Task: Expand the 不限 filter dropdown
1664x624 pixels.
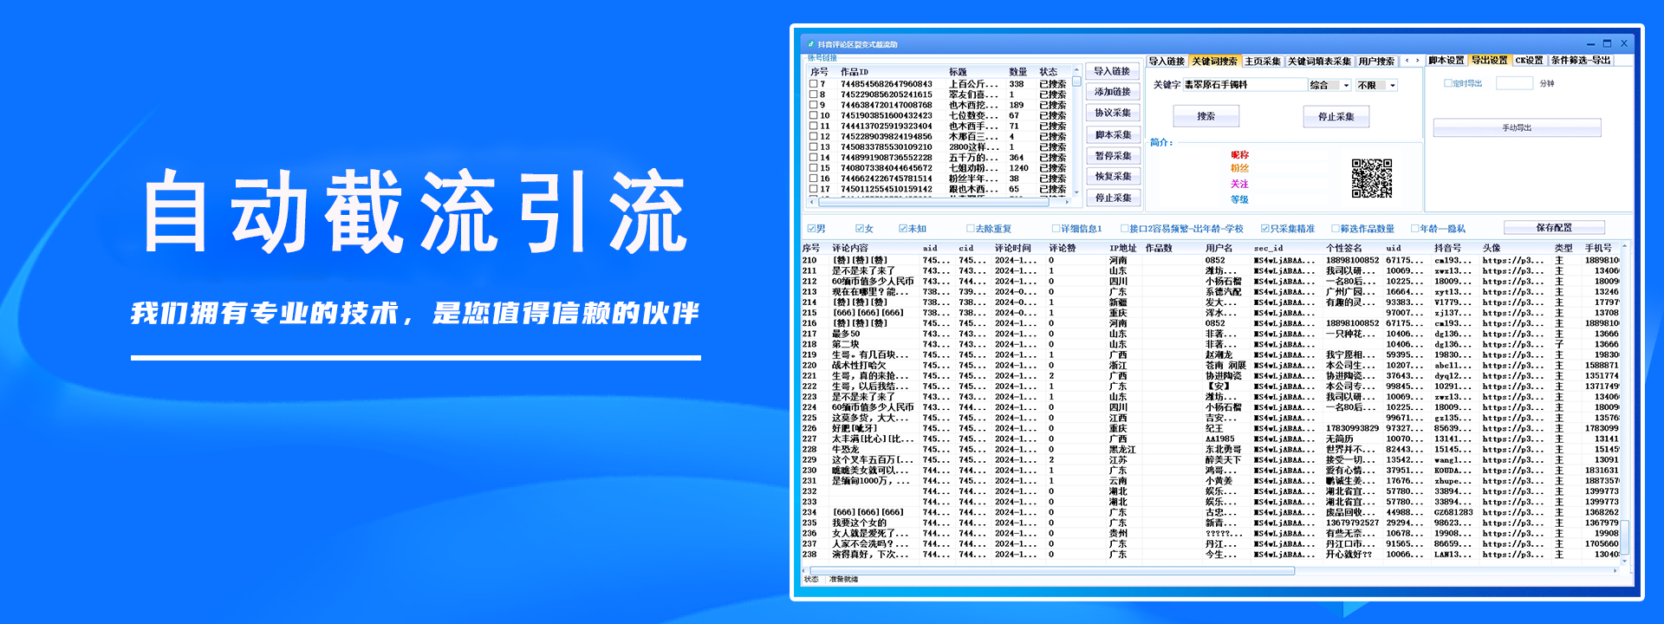Action: click(x=1393, y=85)
